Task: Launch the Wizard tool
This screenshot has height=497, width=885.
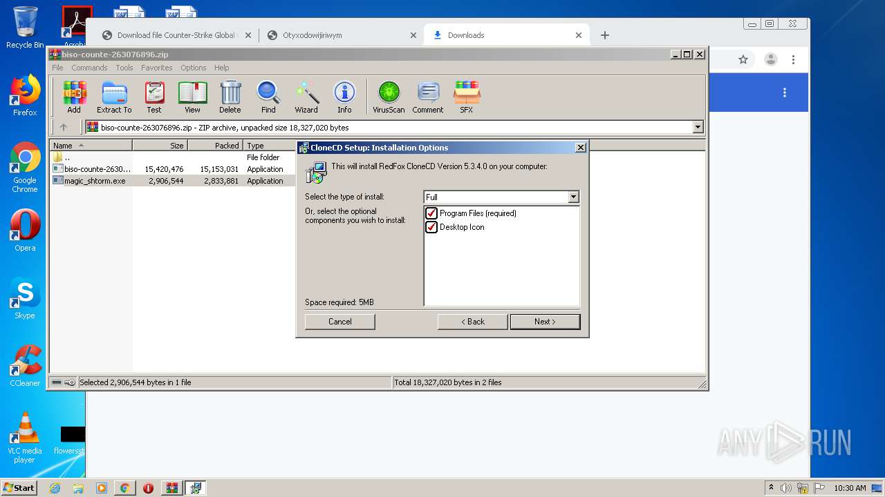Action: coord(306,97)
